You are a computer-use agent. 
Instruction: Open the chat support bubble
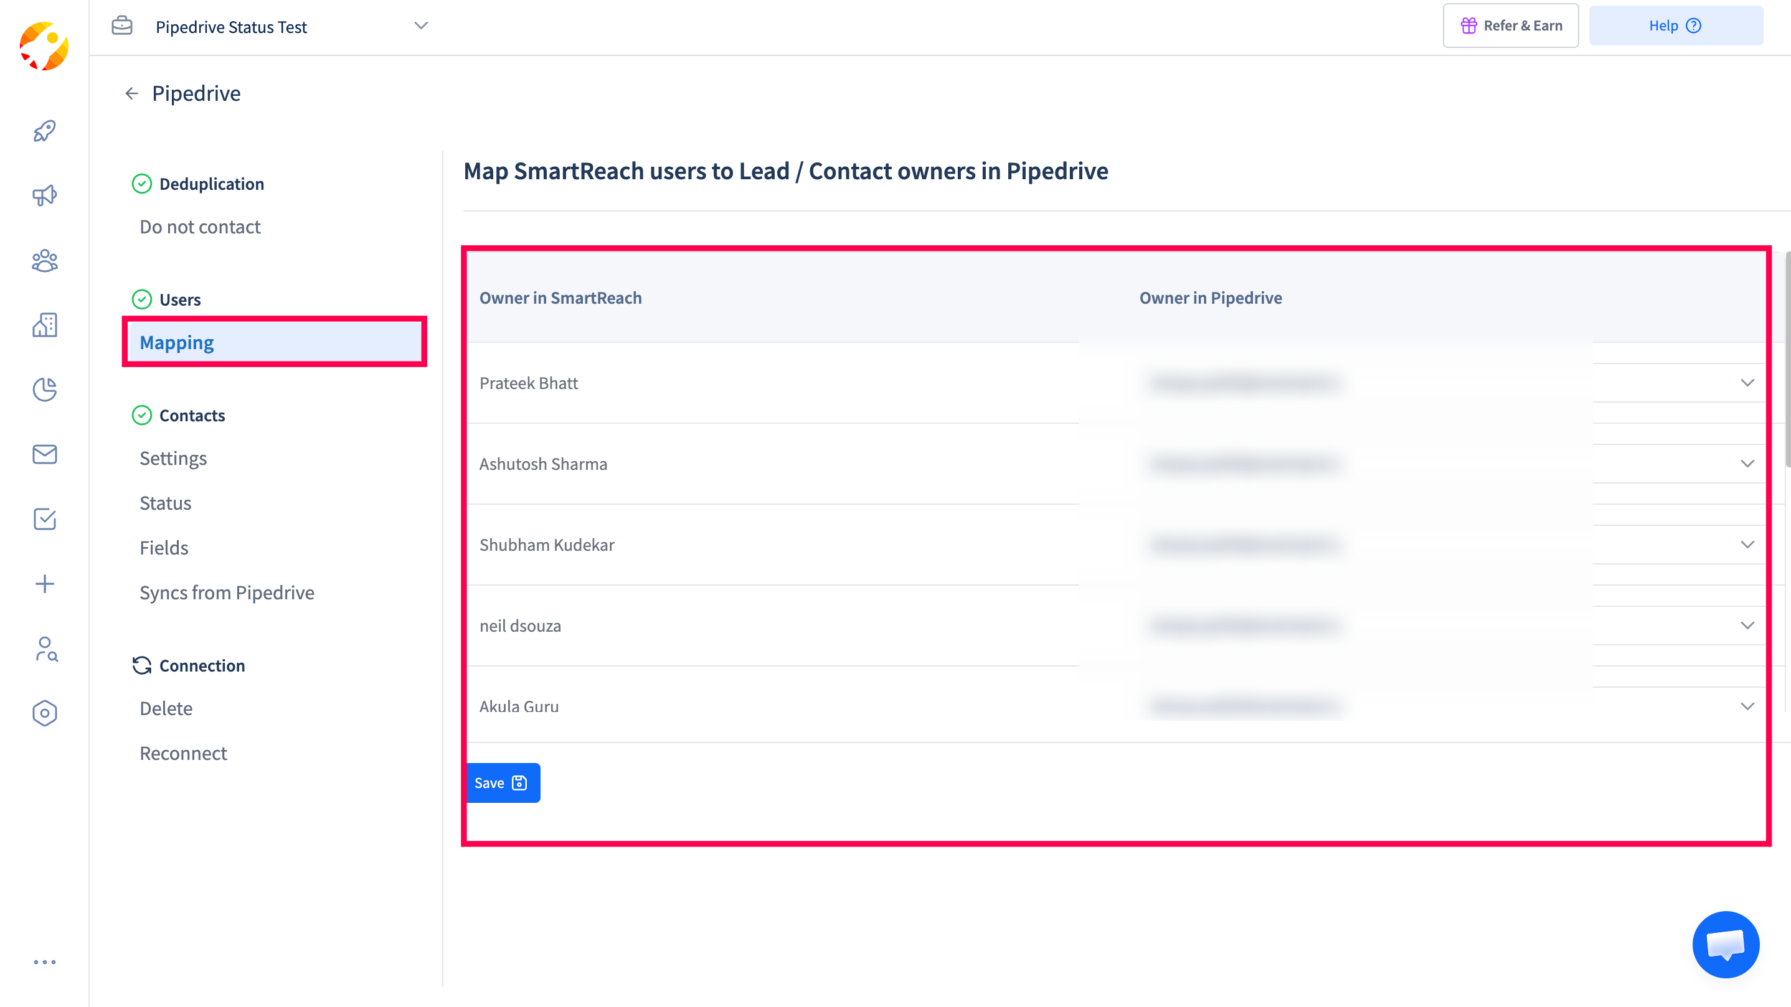click(1725, 944)
